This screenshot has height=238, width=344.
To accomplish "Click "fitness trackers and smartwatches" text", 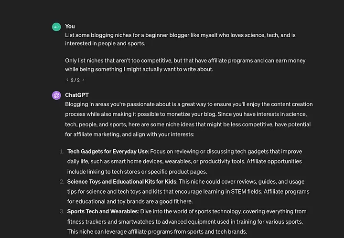I will click(x=111, y=222).
